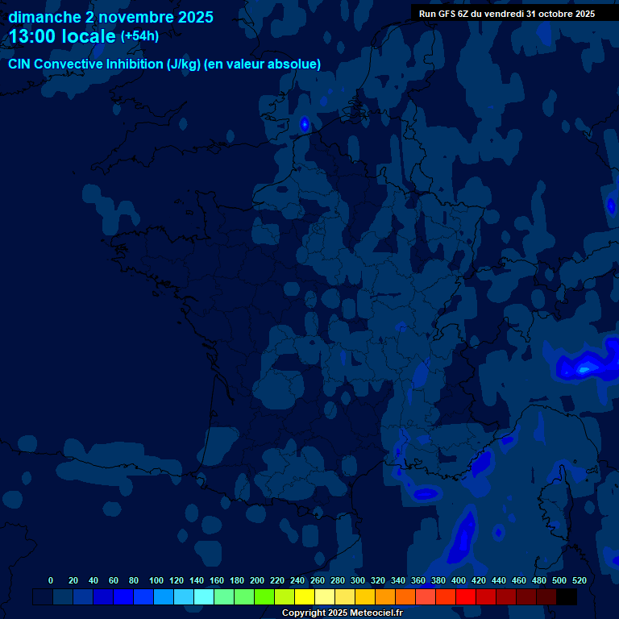Click the "(+54h)" forecast offset label
The height and width of the screenshot is (619, 619).
click(x=139, y=36)
